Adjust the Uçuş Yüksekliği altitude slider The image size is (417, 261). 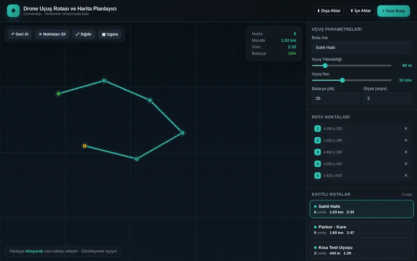coord(352,65)
